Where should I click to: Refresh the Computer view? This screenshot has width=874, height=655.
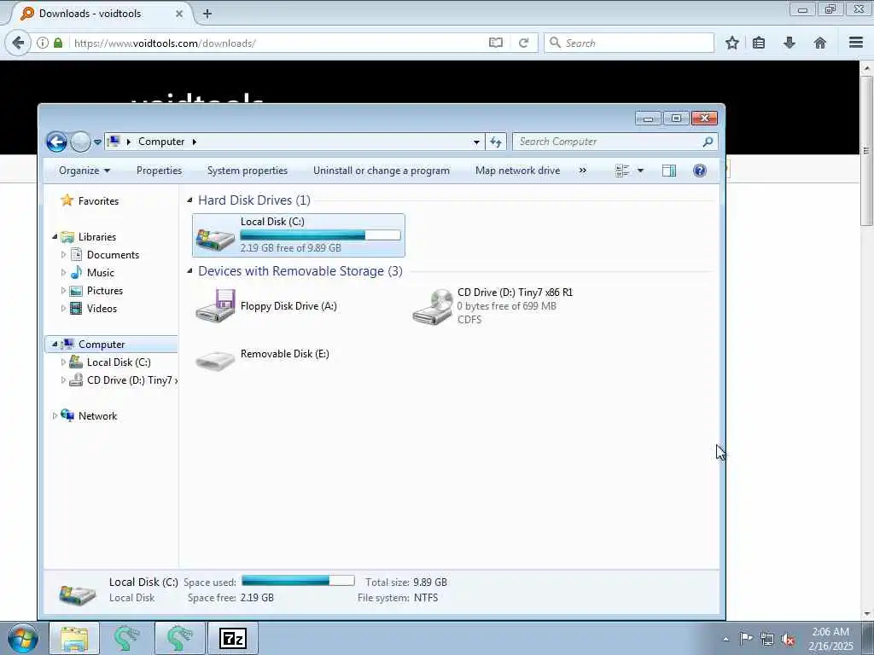pyautogui.click(x=496, y=142)
